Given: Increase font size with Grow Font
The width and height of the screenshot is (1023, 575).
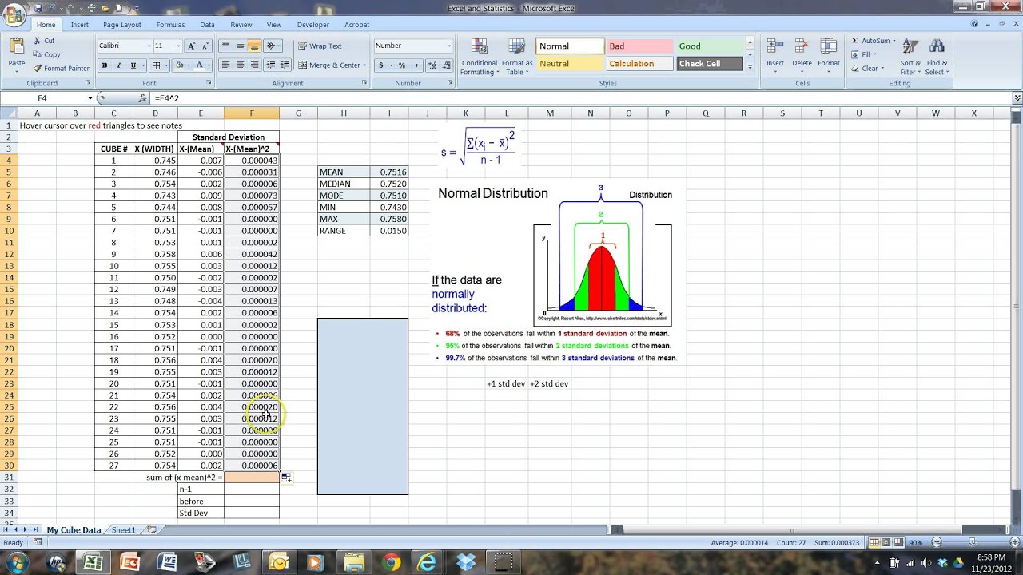Looking at the screenshot, I should point(191,46).
